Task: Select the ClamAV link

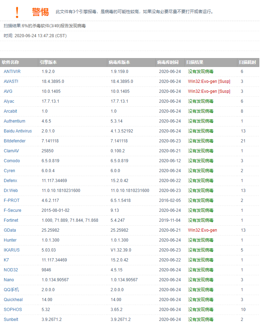Action: coord(11,151)
